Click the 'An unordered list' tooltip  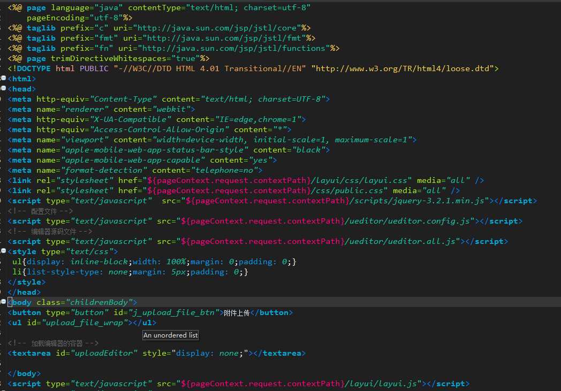coord(170,335)
